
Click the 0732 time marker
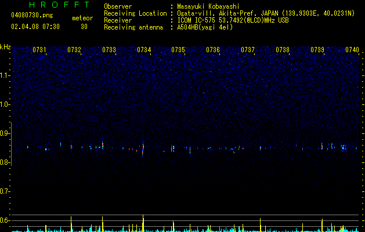tap(74, 50)
